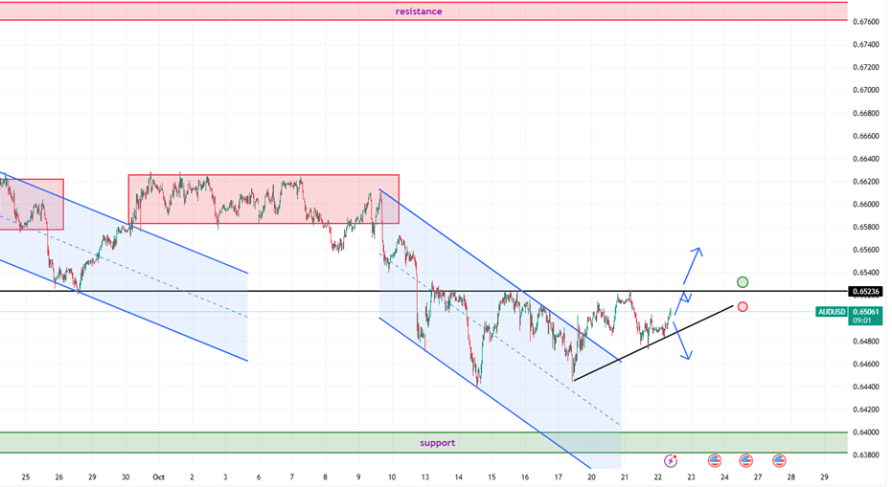892x487 pixels.
Task: Click the 0.66000 price axis level
Action: coord(865,205)
